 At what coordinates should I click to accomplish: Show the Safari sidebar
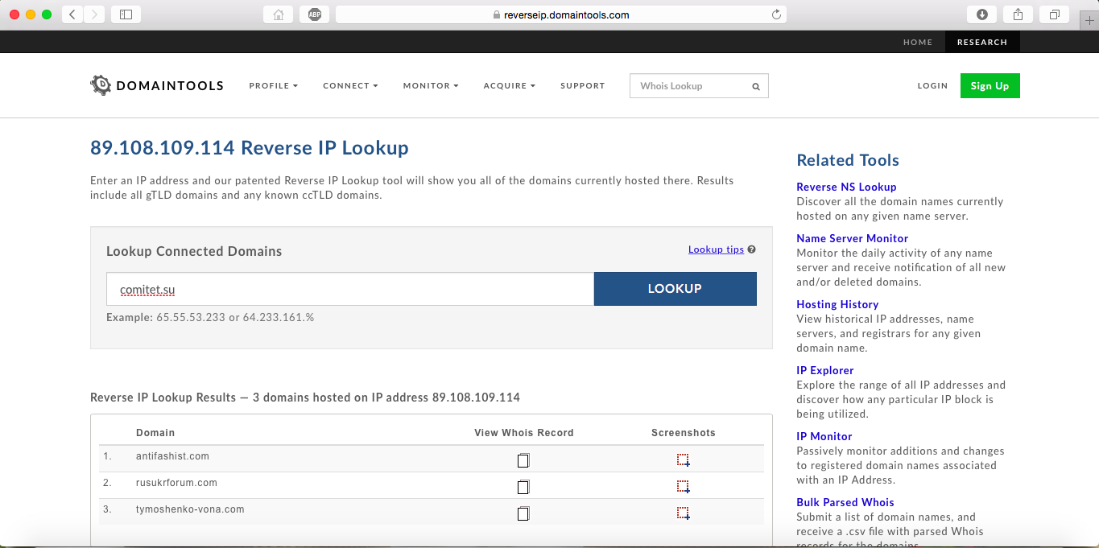pyautogui.click(x=126, y=14)
